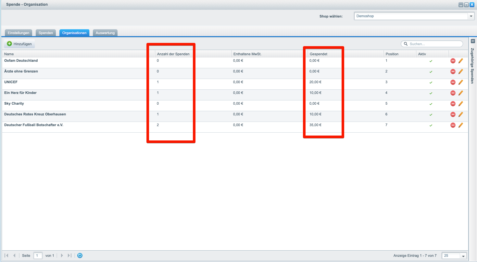Select the Oxfam Deutschland name cell
This screenshot has width=477, height=262.
21,61
